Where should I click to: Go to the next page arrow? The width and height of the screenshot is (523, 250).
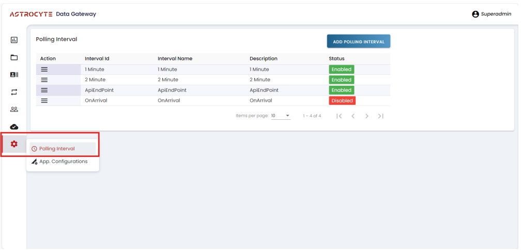coord(367,116)
